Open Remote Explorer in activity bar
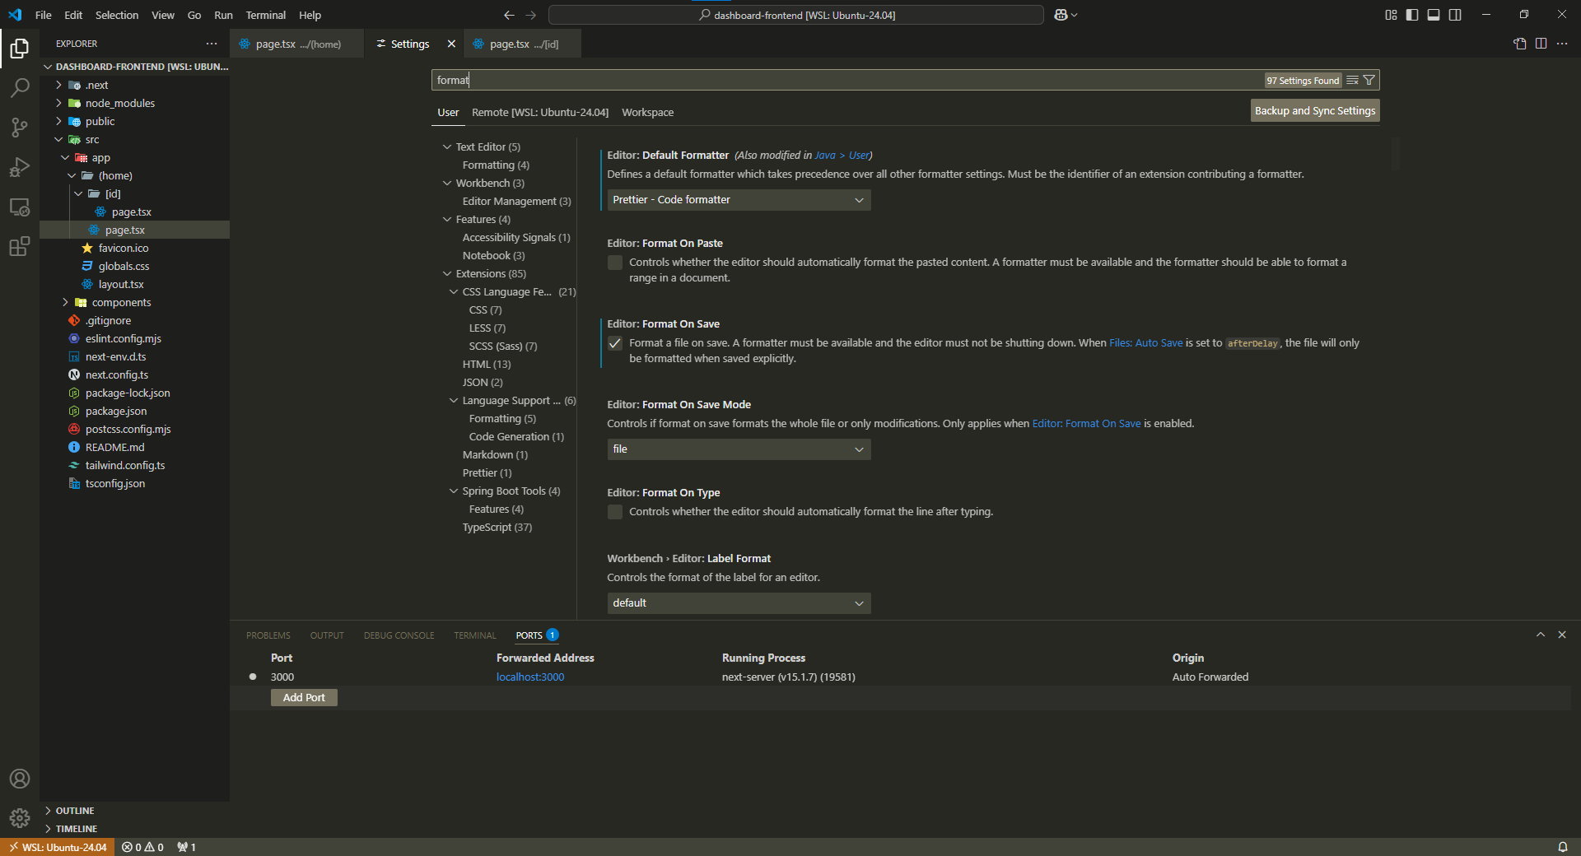 [20, 207]
